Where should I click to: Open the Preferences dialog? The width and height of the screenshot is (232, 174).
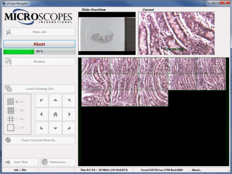pyautogui.click(x=58, y=162)
